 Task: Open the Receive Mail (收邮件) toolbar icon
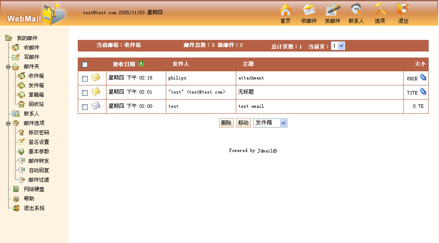coord(309,10)
